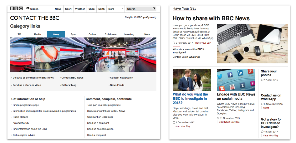
Task: Click the BBC newsroom studio banner image
Action: click(83, 55)
